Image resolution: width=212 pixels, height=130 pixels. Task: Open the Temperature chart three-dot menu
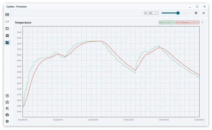[202, 23]
